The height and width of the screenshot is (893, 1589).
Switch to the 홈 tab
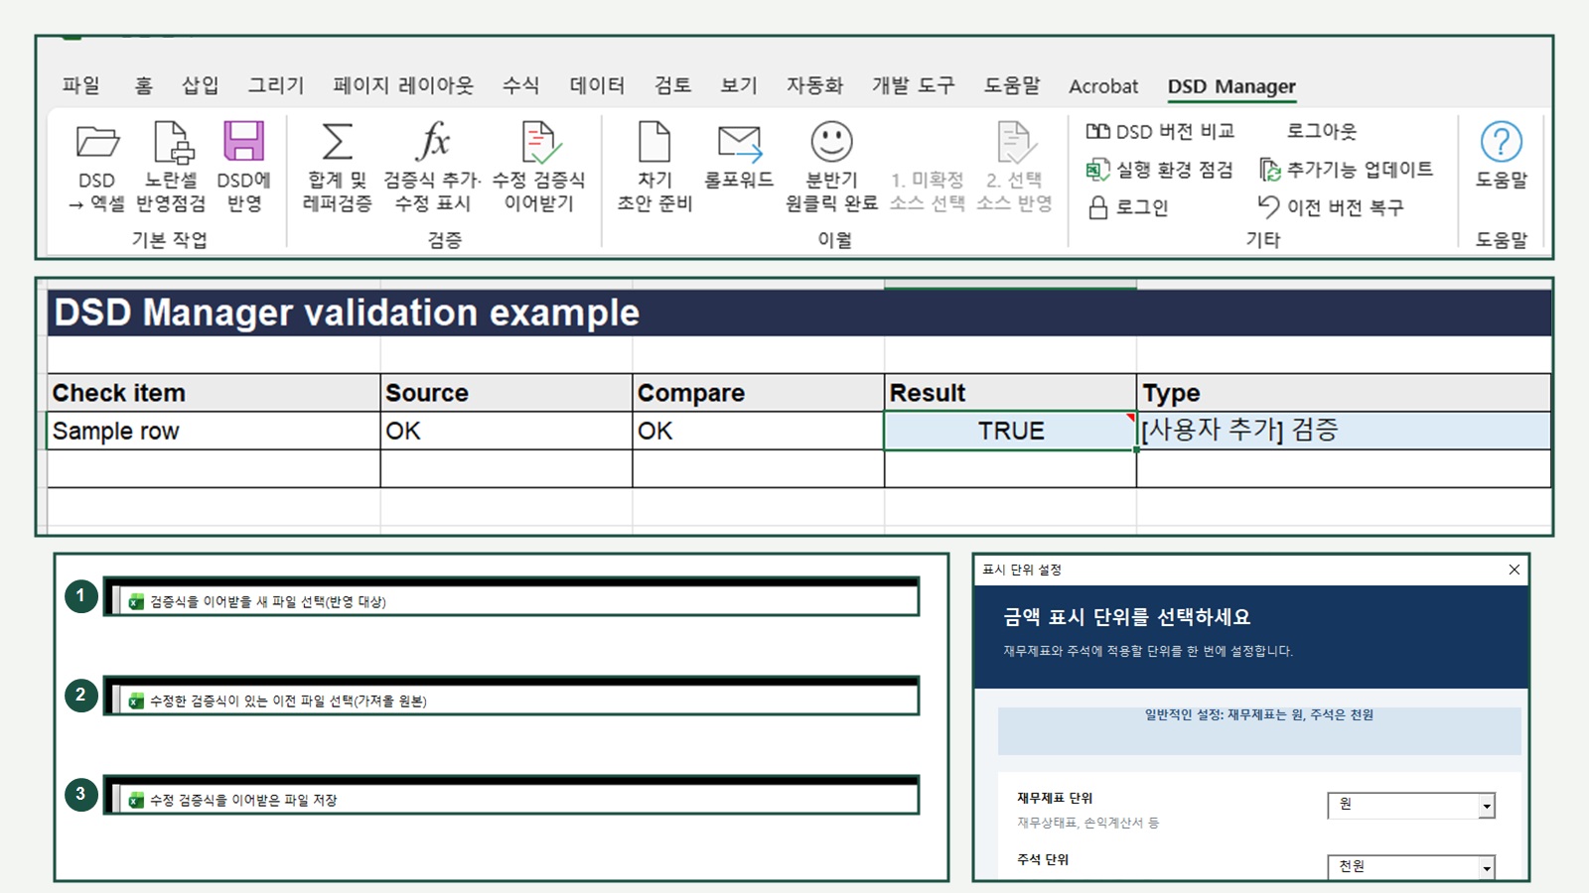(144, 85)
